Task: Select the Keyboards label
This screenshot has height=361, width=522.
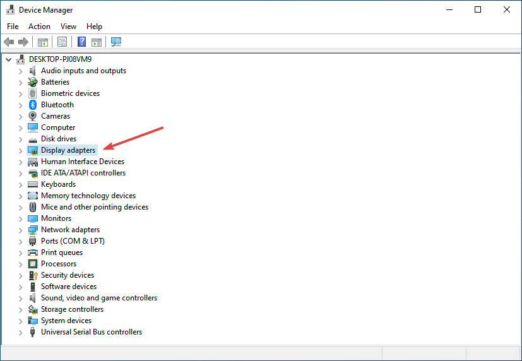Action: point(58,184)
